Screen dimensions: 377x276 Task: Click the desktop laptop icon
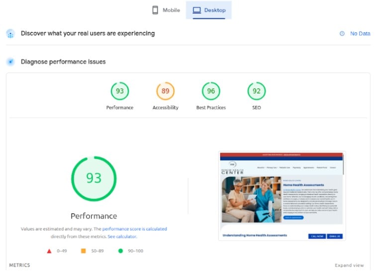click(196, 10)
